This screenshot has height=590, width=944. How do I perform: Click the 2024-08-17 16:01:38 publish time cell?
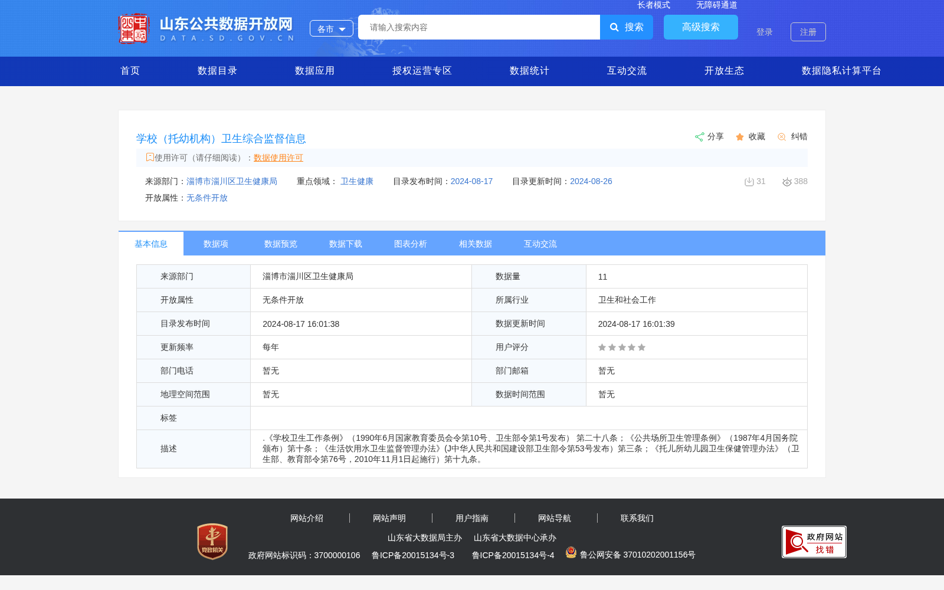pyautogui.click(x=361, y=324)
